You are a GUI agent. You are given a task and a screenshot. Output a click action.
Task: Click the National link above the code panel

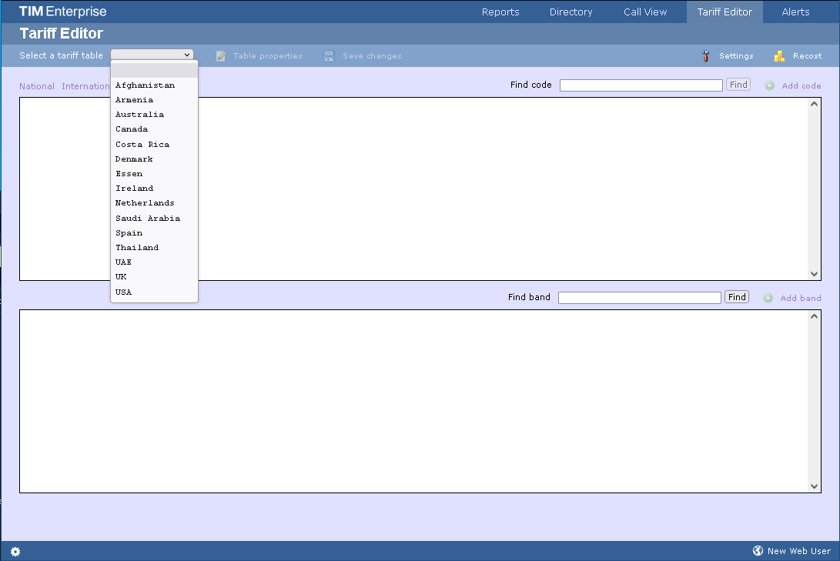pos(36,85)
